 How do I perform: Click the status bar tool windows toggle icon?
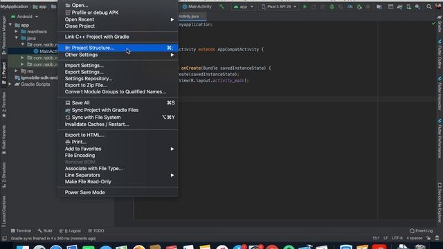4,238
